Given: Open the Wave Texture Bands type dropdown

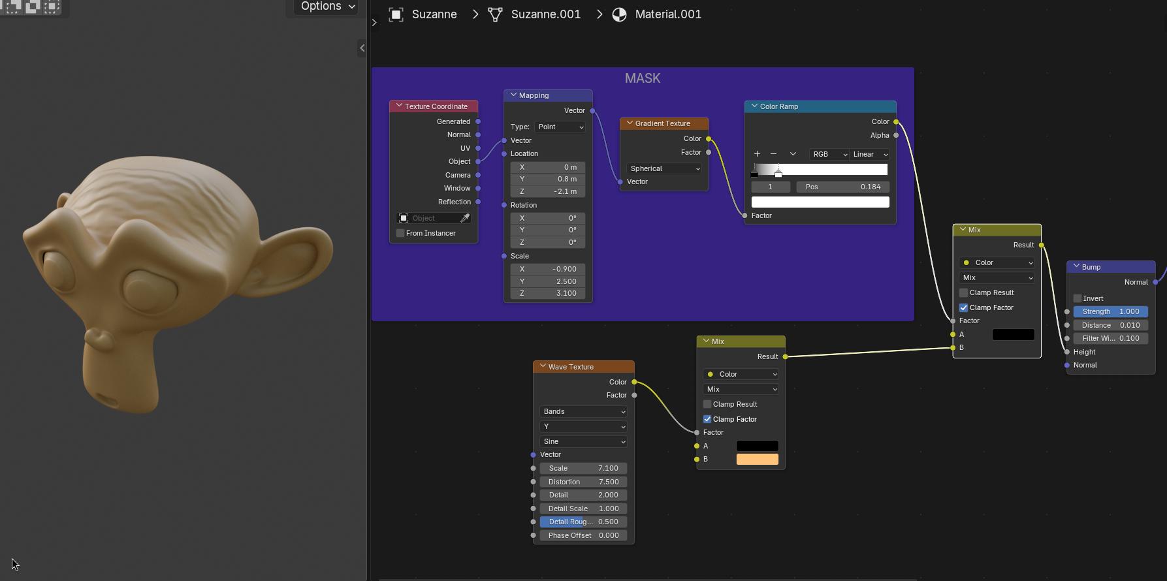Looking at the screenshot, I should tap(583, 411).
